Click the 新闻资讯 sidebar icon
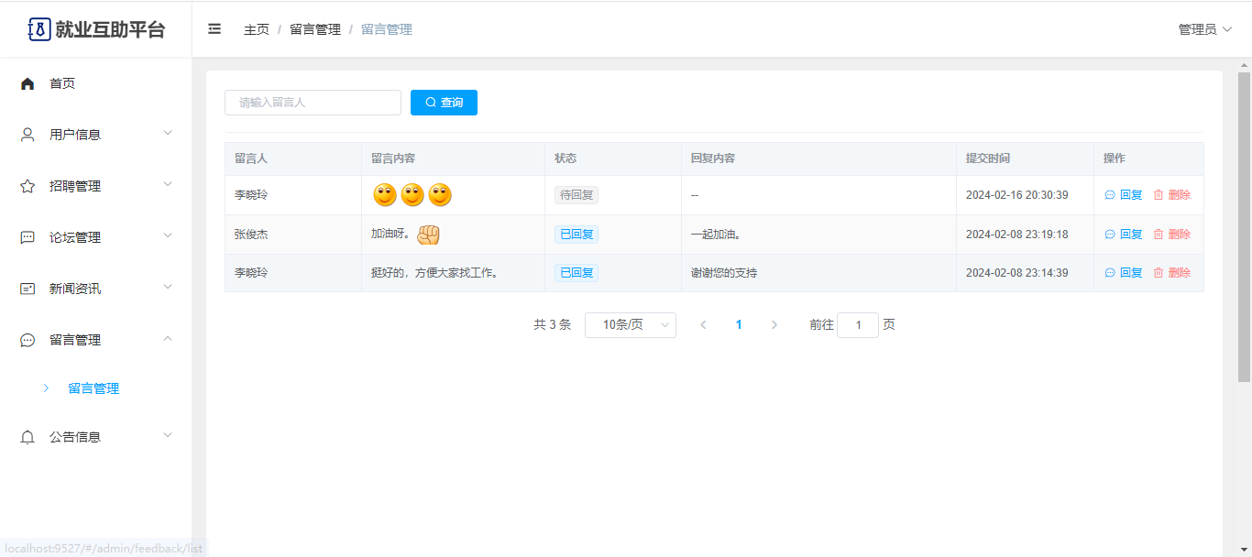1252x557 pixels. click(x=27, y=289)
